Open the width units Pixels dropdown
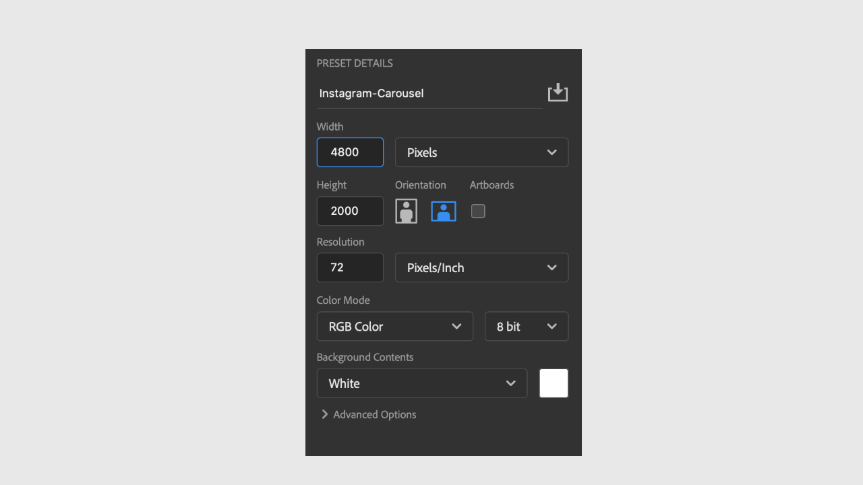This screenshot has width=863, height=485. 481,152
